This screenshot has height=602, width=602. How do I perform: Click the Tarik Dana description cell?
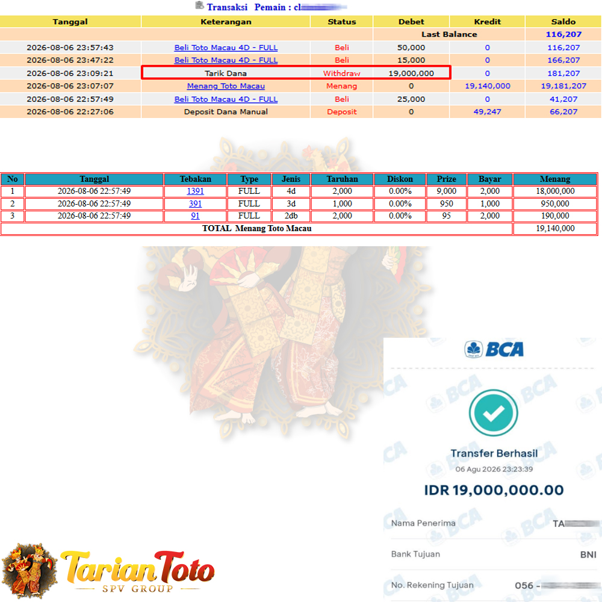click(x=226, y=73)
